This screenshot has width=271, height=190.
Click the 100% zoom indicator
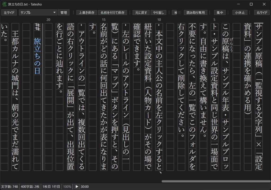(67, 187)
